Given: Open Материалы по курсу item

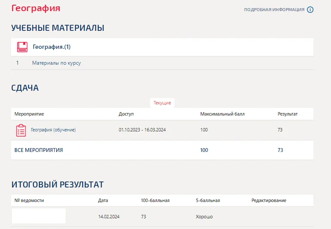Looking at the screenshot, I should 56,63.
